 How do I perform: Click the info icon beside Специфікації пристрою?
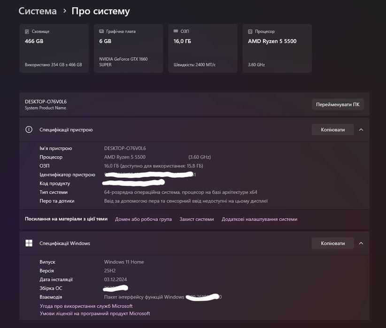coord(29,130)
